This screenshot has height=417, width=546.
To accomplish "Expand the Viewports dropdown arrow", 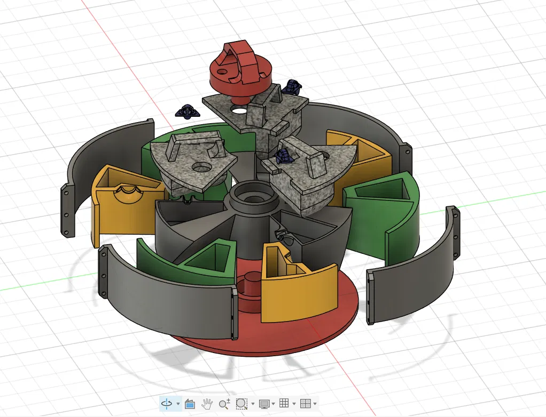I will point(315,404).
